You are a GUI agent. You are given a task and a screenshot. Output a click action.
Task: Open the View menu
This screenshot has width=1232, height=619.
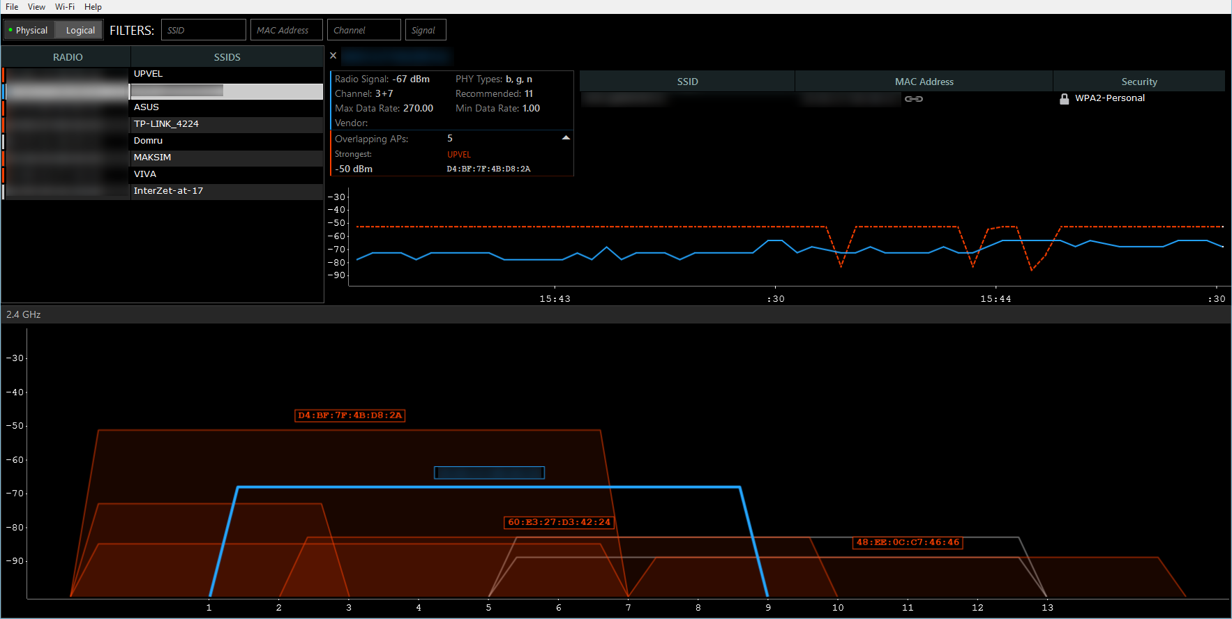pyautogui.click(x=36, y=7)
